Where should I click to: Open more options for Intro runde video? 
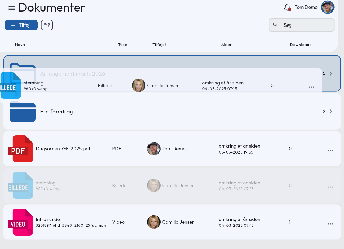click(x=330, y=224)
